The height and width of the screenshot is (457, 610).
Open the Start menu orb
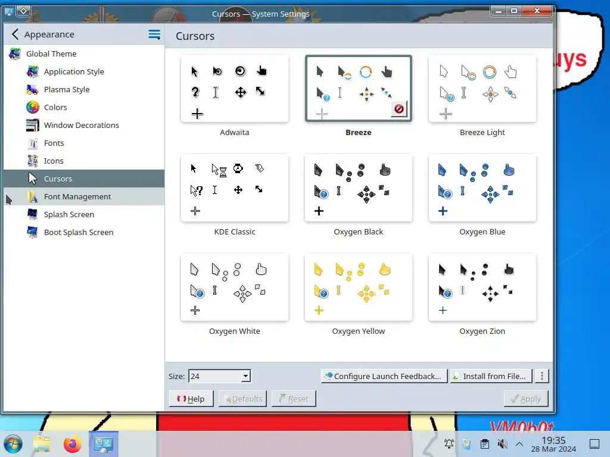pyautogui.click(x=13, y=444)
